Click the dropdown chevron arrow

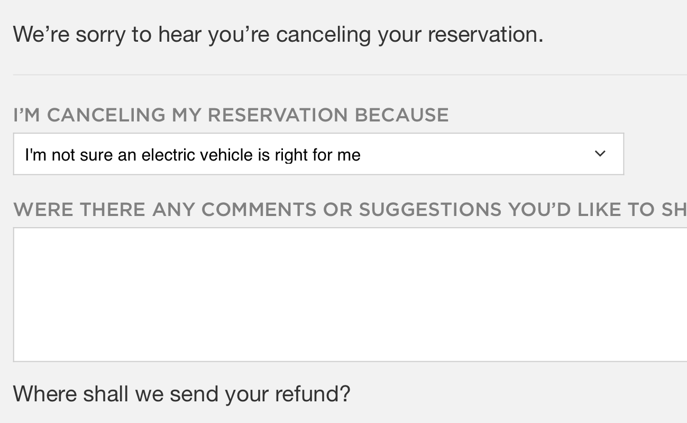tap(600, 154)
